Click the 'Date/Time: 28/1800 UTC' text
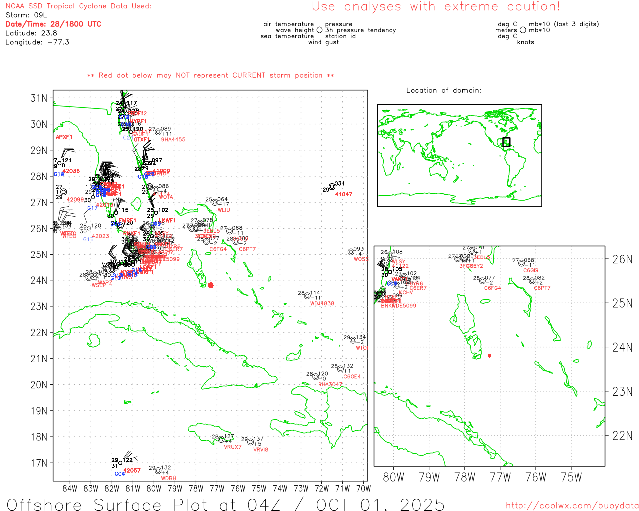 tap(53, 24)
